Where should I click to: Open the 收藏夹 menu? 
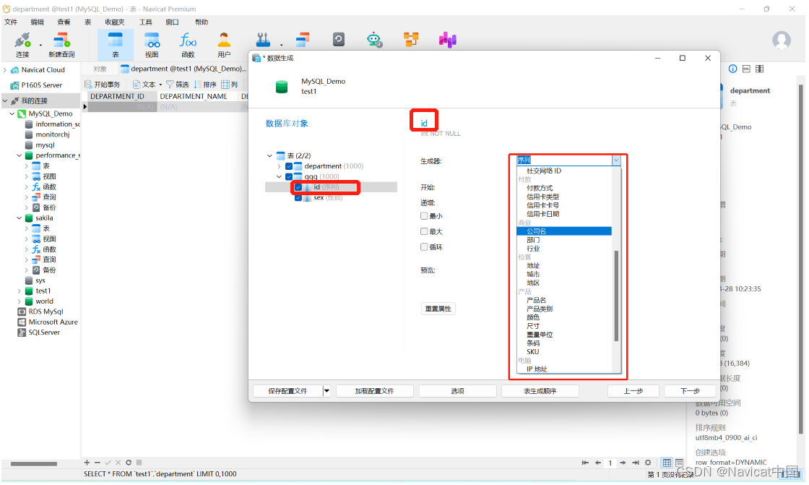(115, 22)
